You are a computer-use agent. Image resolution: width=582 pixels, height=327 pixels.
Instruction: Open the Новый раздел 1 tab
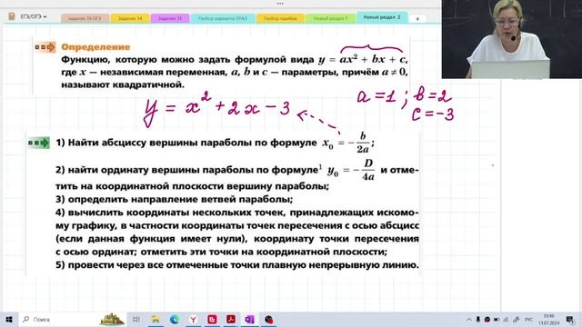pos(330,18)
